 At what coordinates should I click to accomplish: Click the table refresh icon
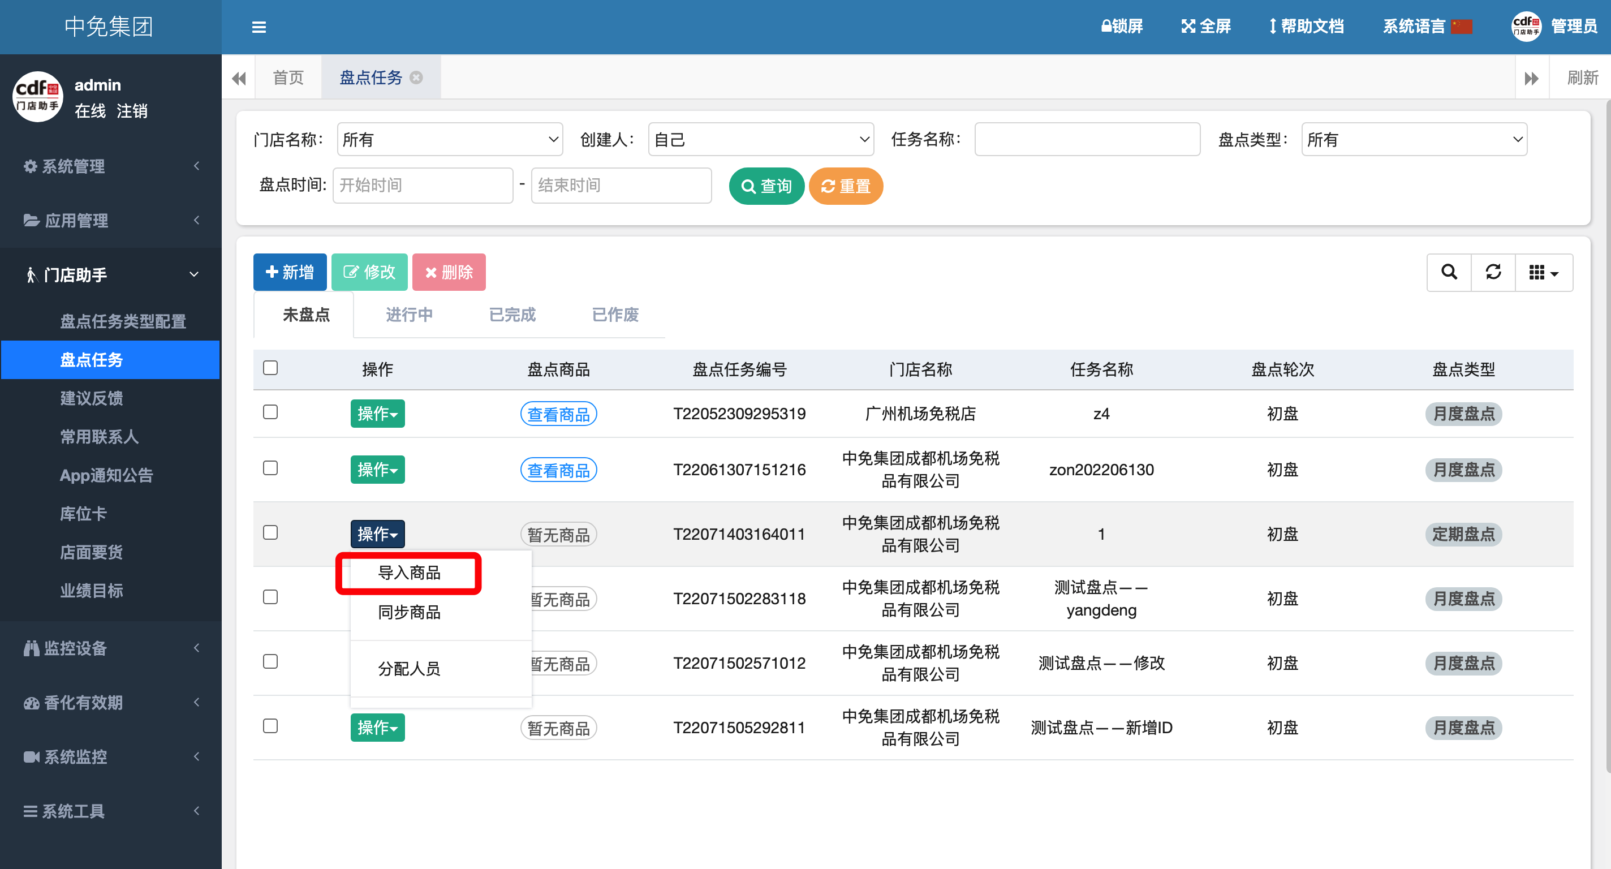(x=1493, y=272)
